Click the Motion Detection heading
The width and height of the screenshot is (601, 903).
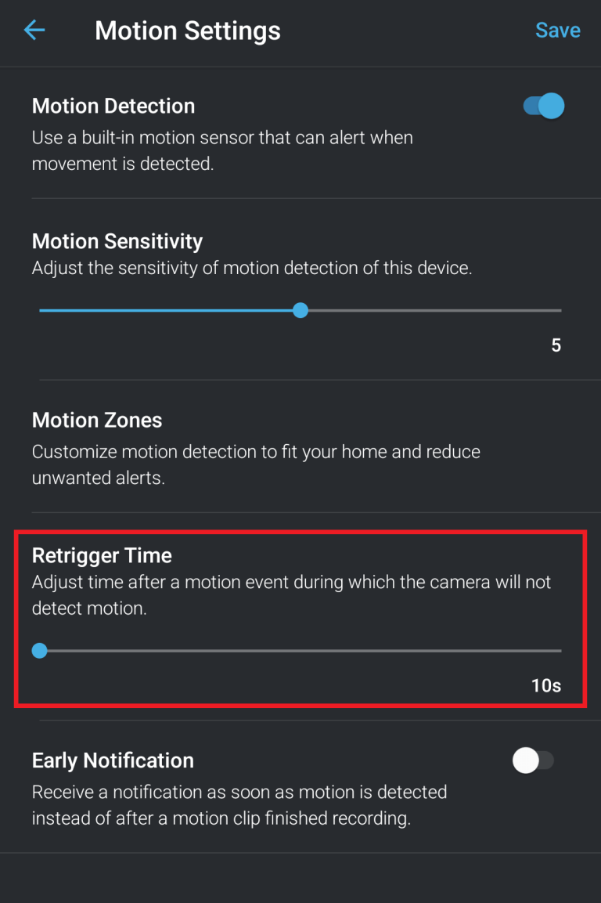click(x=113, y=106)
